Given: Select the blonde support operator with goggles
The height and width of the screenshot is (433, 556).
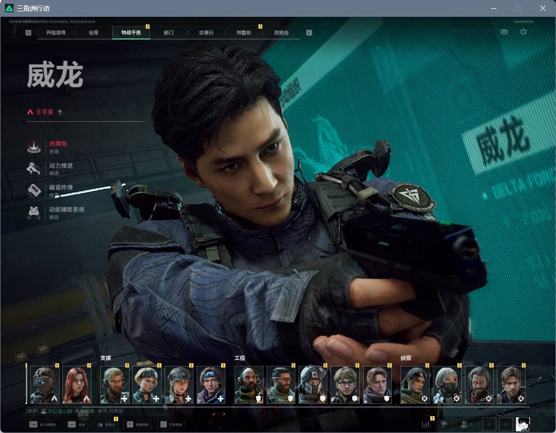Looking at the screenshot, I should [147, 385].
